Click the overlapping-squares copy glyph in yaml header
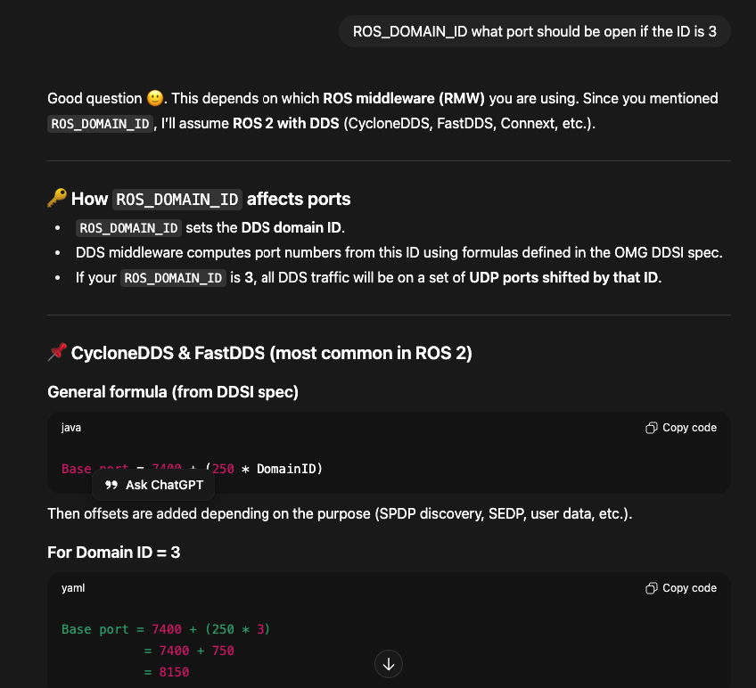 coord(650,588)
